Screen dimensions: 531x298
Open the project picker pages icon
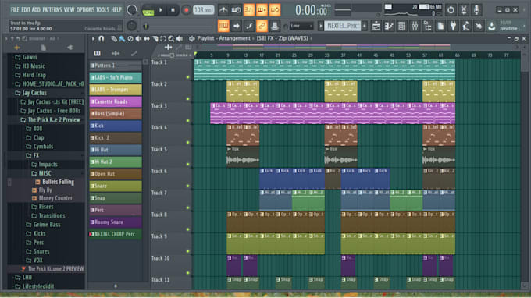pyautogui.click(x=440, y=26)
